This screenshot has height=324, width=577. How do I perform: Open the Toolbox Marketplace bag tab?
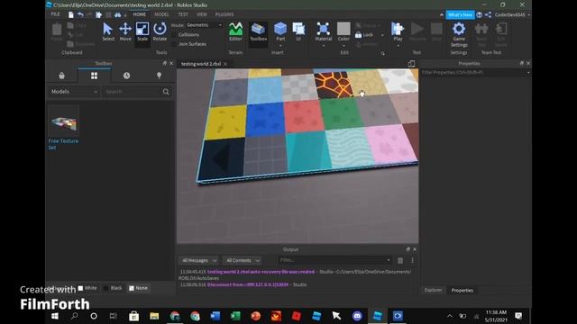tap(62, 76)
